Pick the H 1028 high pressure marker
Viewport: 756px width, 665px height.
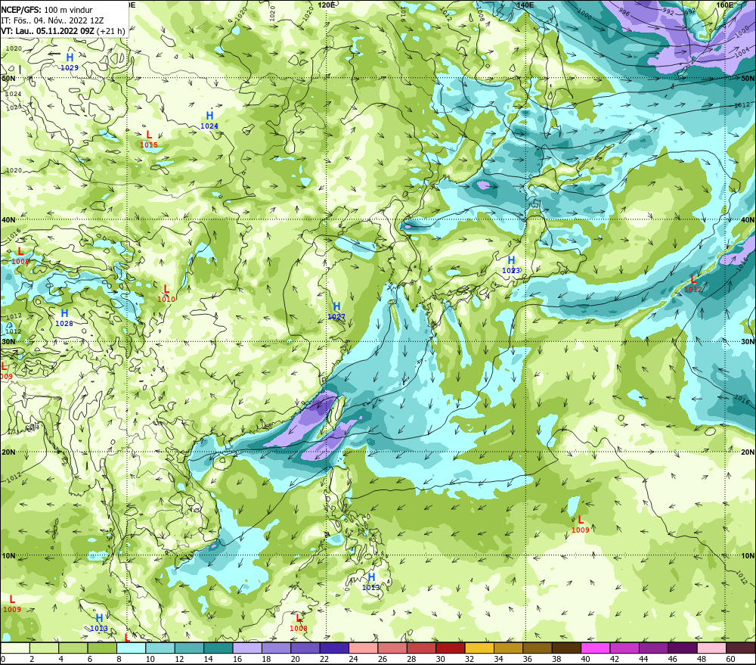click(64, 318)
